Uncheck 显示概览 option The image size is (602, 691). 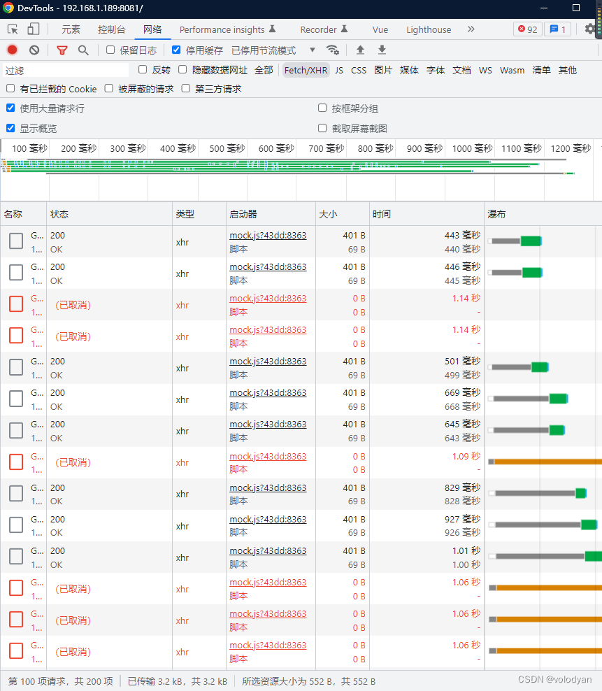coord(10,128)
